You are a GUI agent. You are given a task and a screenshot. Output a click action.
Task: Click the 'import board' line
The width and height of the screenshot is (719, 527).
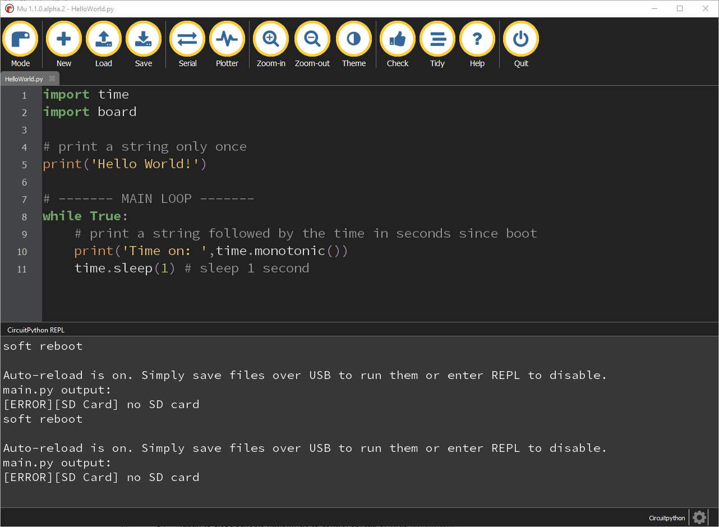tap(90, 112)
